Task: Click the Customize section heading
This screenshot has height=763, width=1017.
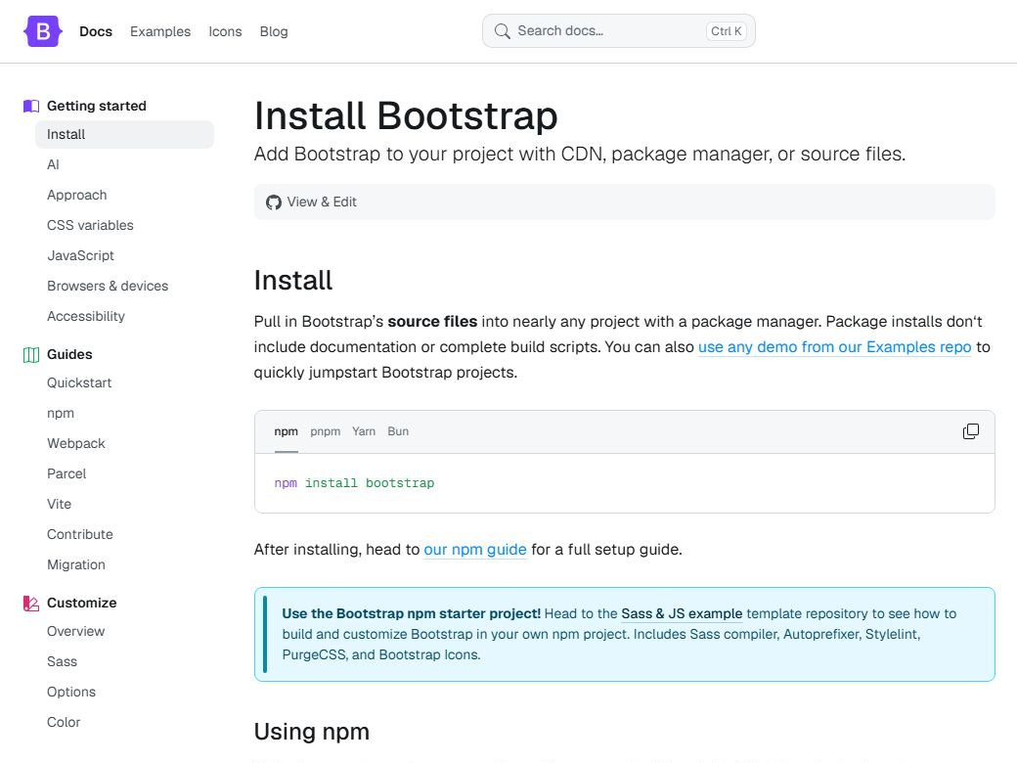Action: click(x=82, y=603)
